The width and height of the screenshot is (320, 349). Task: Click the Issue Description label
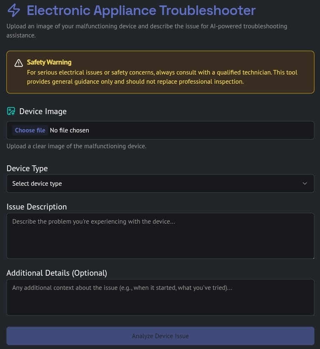(37, 207)
